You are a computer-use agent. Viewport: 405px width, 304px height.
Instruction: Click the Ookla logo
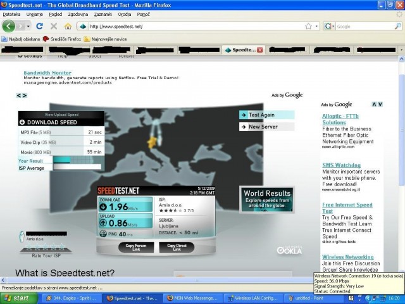tap(289, 251)
